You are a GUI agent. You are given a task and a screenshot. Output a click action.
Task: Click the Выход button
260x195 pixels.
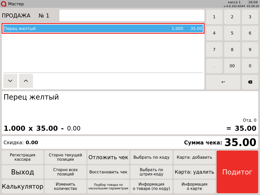[x=23, y=172]
